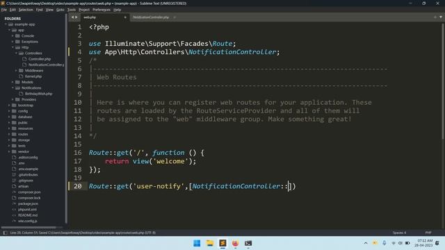
Task: Select the database folder
Action: [25, 117]
